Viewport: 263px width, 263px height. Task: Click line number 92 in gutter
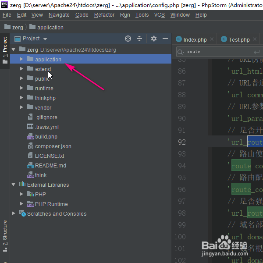(182, 142)
